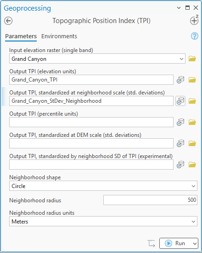Open Geoprocessing pane options chevron
Screen dimensions: 202x253
179,8
